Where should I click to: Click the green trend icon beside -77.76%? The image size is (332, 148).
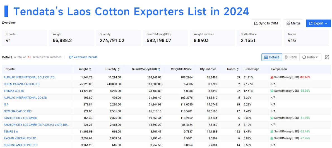click(272, 138)
